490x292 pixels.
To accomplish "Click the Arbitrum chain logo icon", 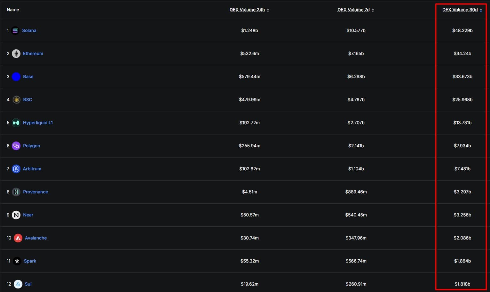I will tap(16, 169).
